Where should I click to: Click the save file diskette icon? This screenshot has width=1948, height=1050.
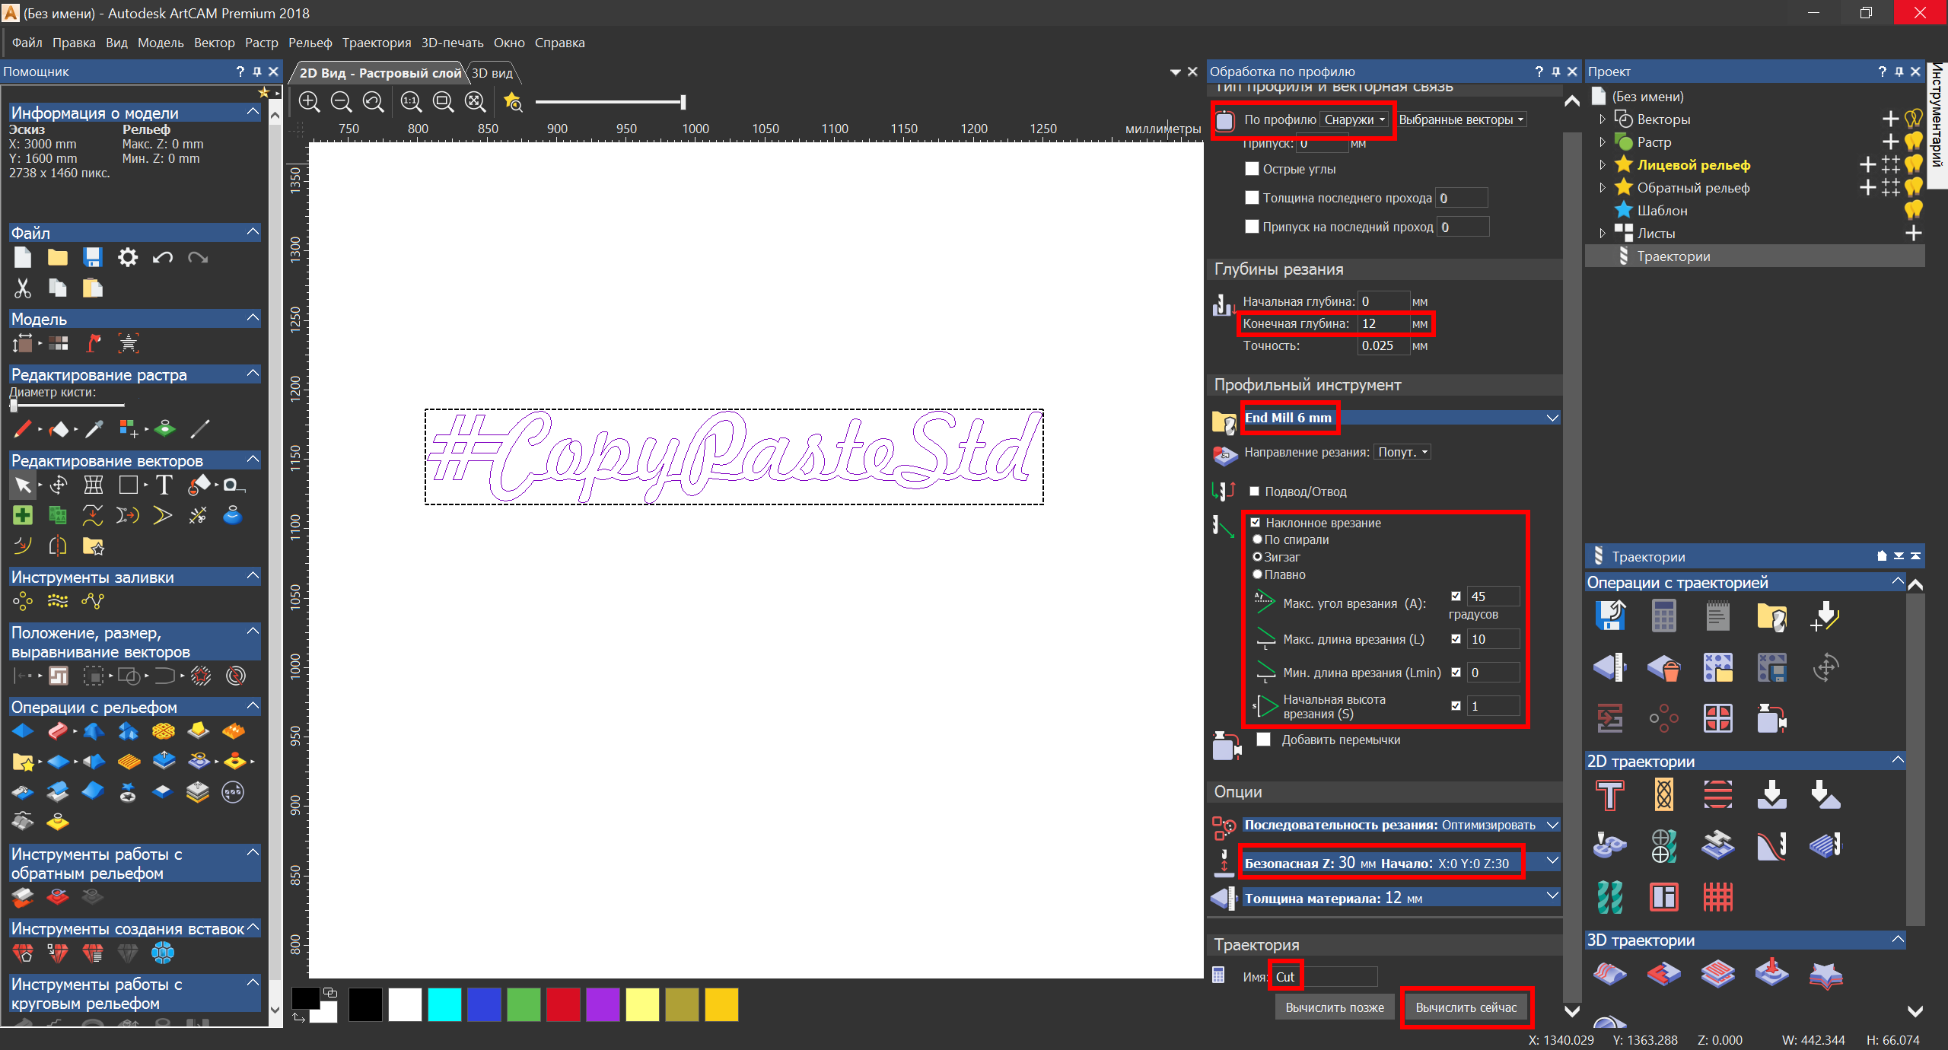coord(93,258)
